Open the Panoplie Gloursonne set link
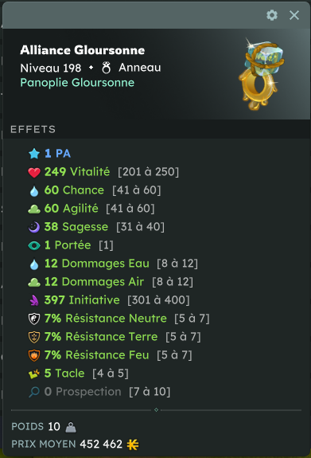The image size is (311, 458). pyautogui.click(x=77, y=83)
